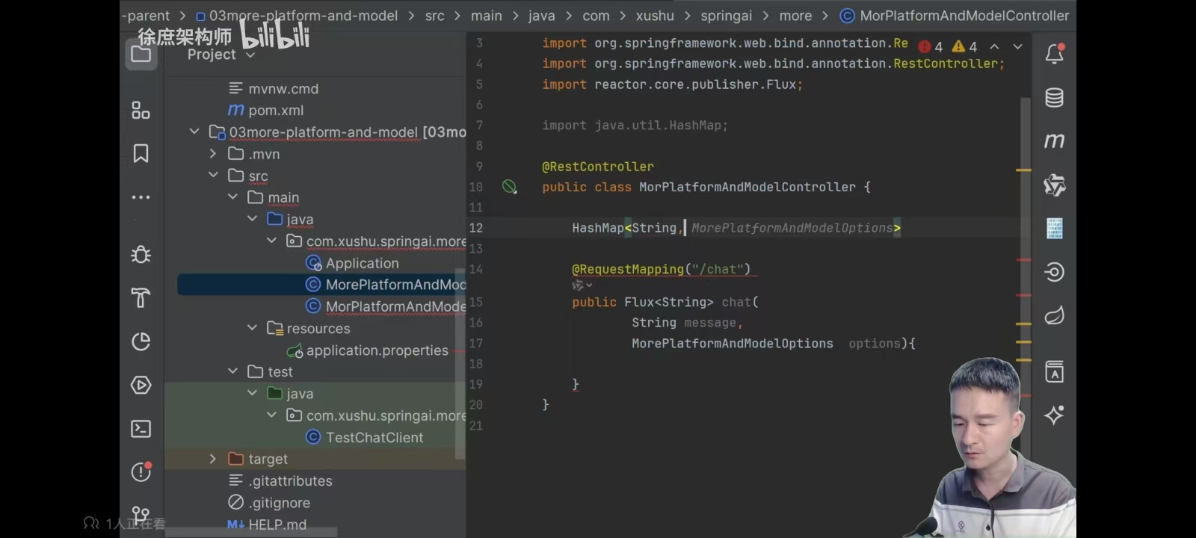1196x538 pixels.
Task: Open the Maven tool window icon
Action: click(x=1055, y=140)
